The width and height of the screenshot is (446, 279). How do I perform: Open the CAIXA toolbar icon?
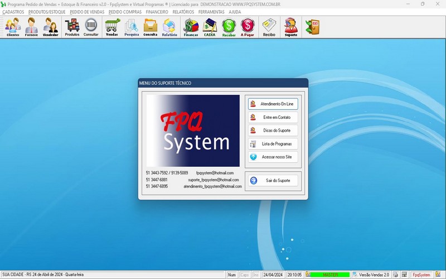click(210, 27)
